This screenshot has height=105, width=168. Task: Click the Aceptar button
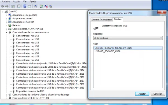(142, 94)
